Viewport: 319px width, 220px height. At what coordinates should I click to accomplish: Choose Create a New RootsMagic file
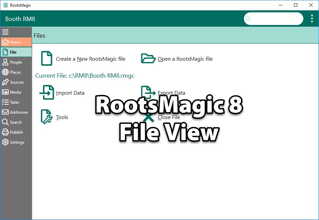point(90,59)
